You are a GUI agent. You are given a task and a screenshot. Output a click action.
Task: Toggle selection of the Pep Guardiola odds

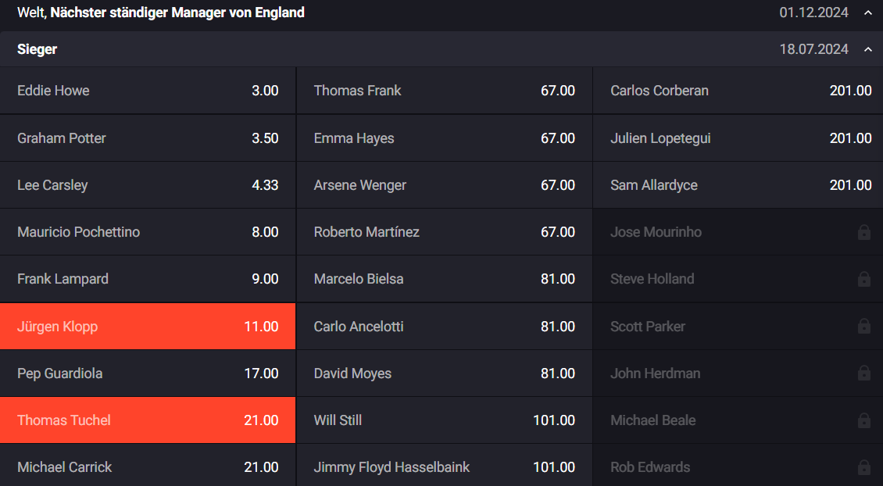coord(148,373)
